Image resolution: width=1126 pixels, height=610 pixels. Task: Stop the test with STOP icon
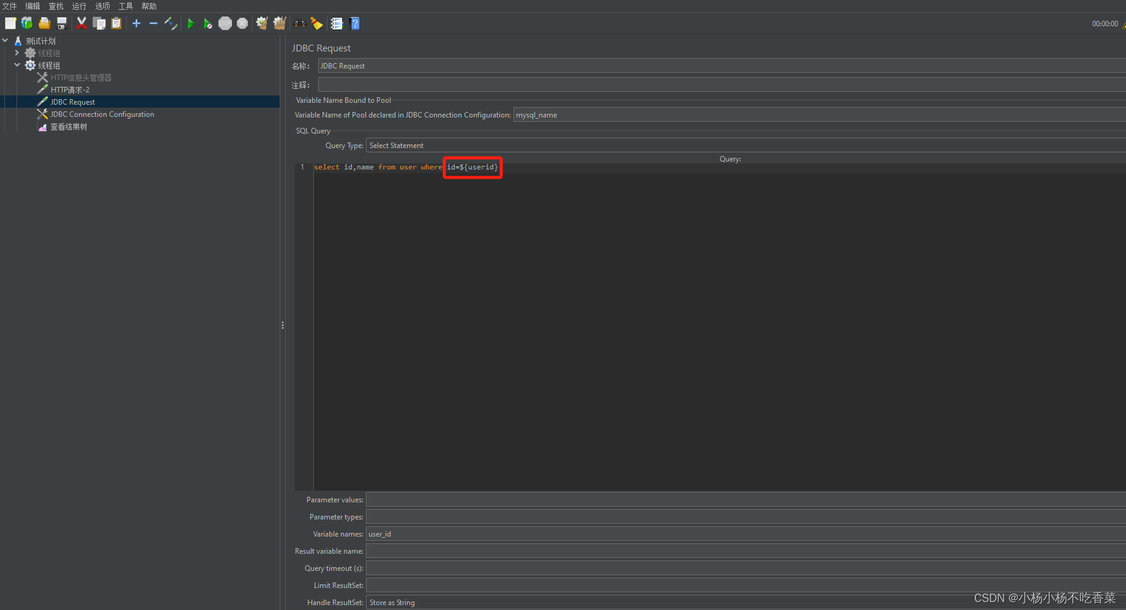click(225, 23)
